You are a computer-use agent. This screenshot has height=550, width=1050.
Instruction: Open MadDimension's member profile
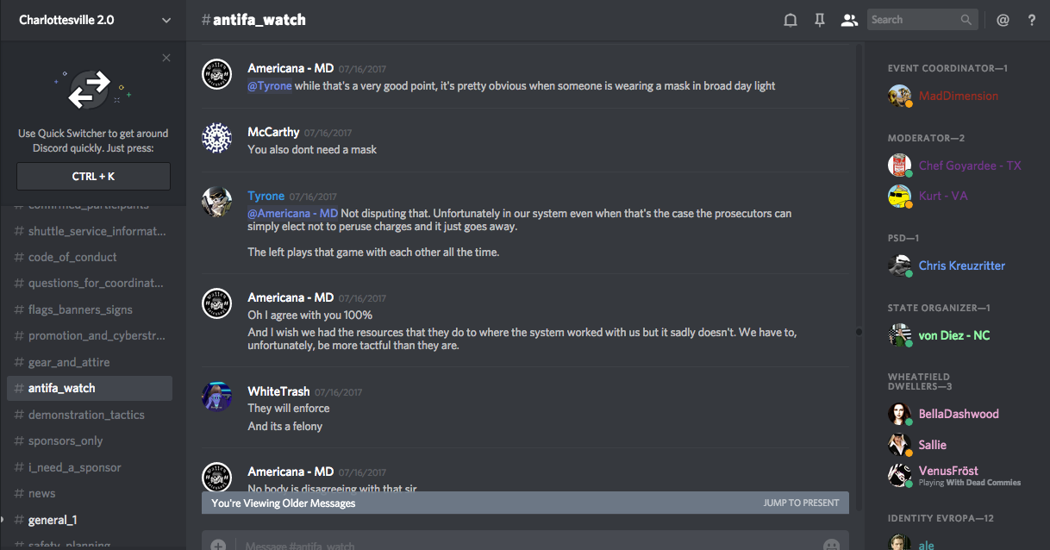958,96
